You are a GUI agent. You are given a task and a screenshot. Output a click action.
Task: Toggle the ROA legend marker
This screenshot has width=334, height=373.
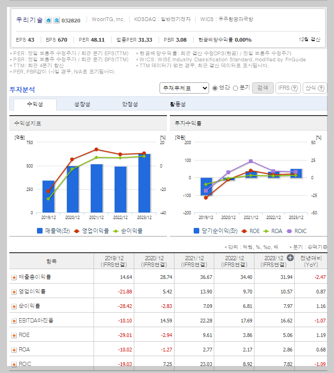266,231
